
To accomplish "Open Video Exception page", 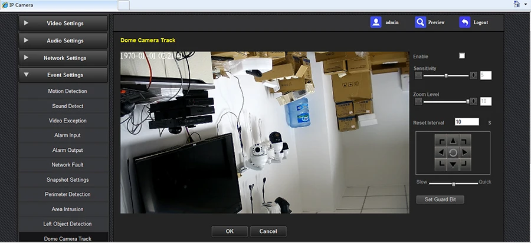I will click(64, 121).
